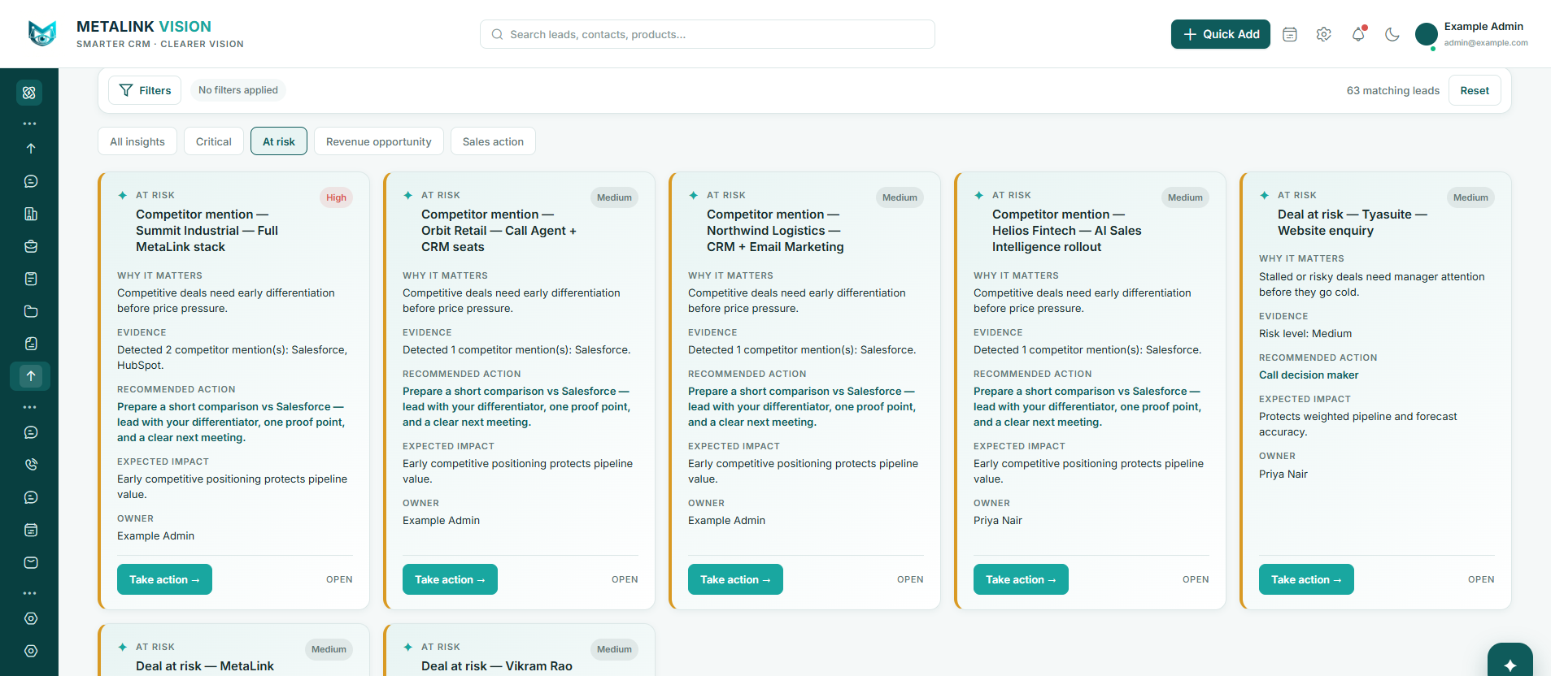Expand the three-dot section below the active arrow
The image size is (1551, 676).
point(30,406)
